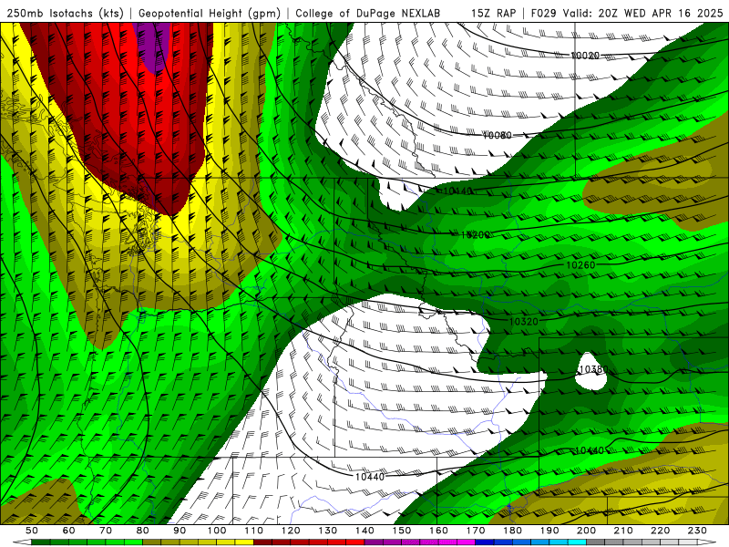The image size is (729, 547).
Task: Click the 100 label on the color scale
Action: pyautogui.click(x=217, y=531)
